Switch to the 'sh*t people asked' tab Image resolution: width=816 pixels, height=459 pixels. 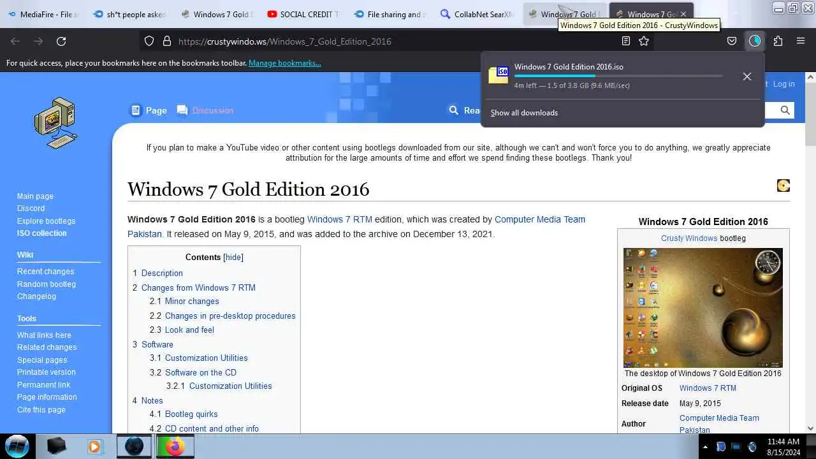[129, 14]
